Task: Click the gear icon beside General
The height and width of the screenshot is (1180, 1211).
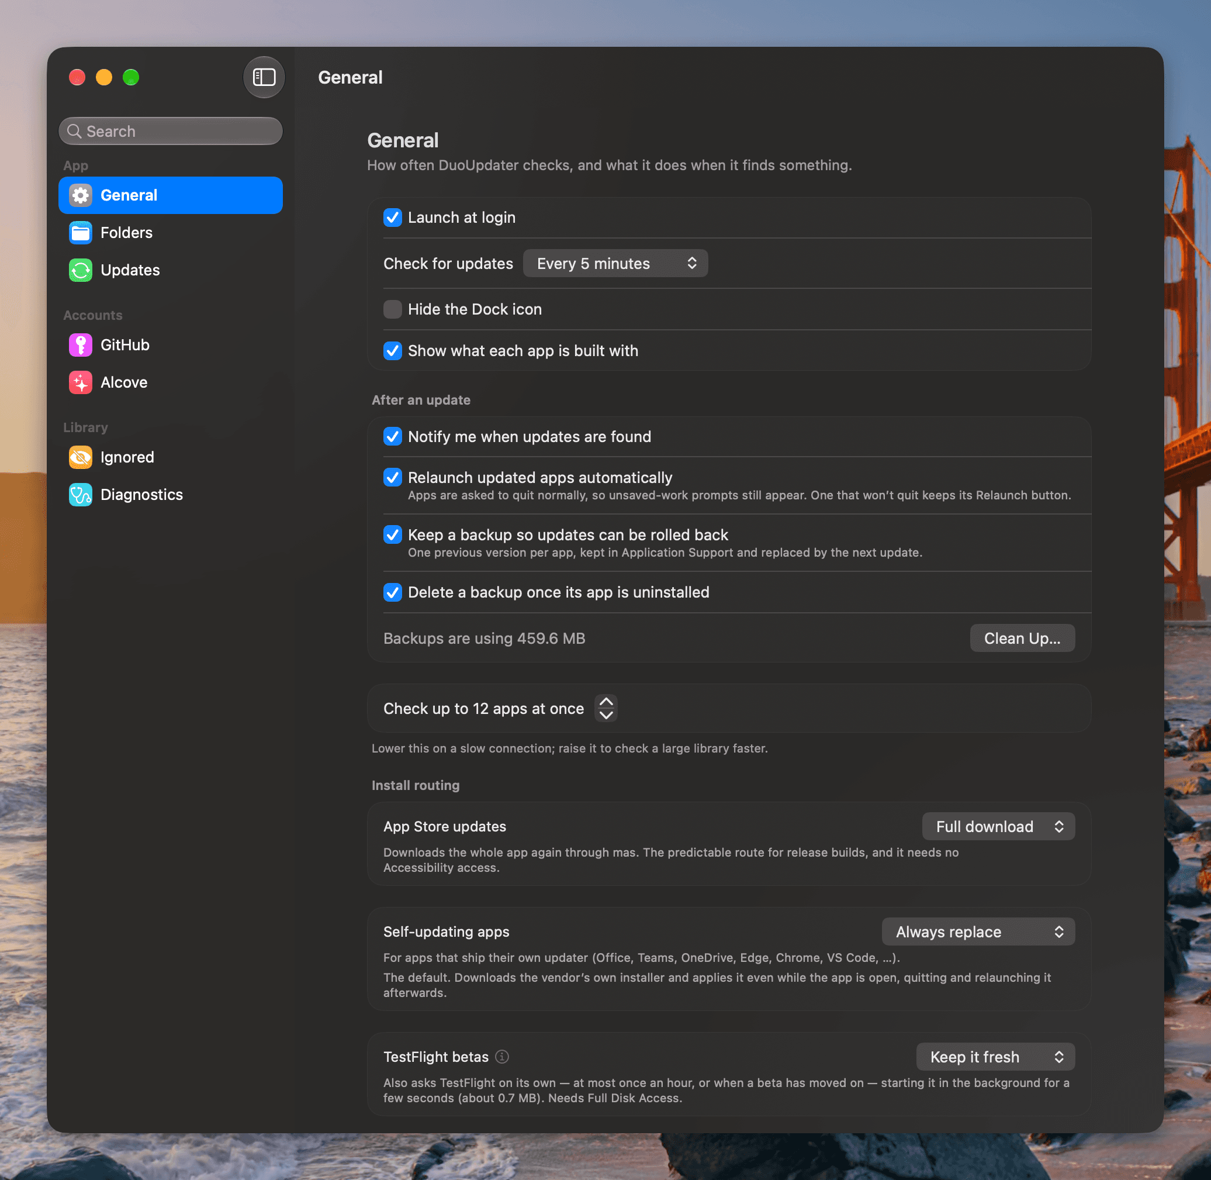Action: 81,195
